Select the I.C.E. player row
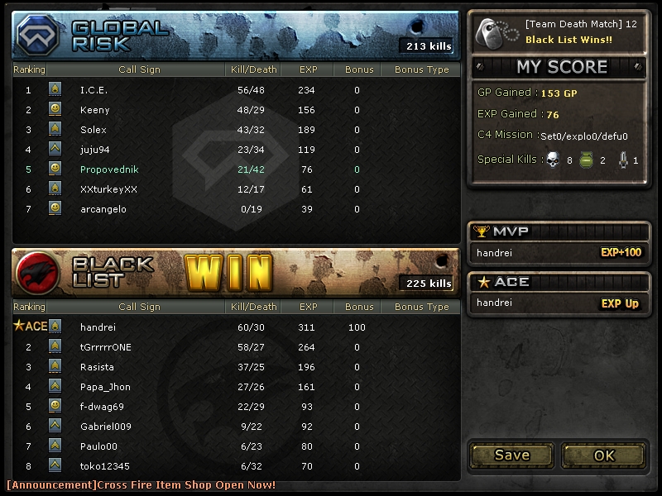662x496 pixels. pyautogui.click(x=237, y=90)
